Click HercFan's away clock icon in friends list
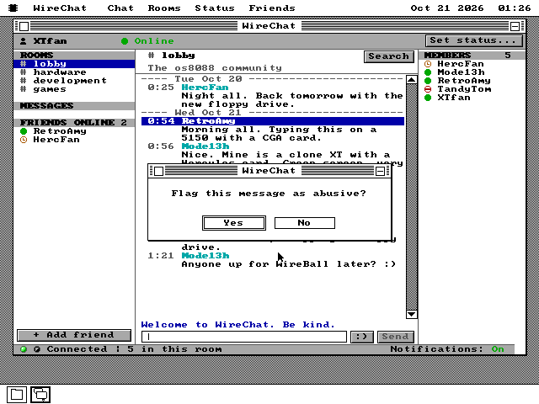Image resolution: width=539 pixels, height=404 pixels. click(x=24, y=140)
